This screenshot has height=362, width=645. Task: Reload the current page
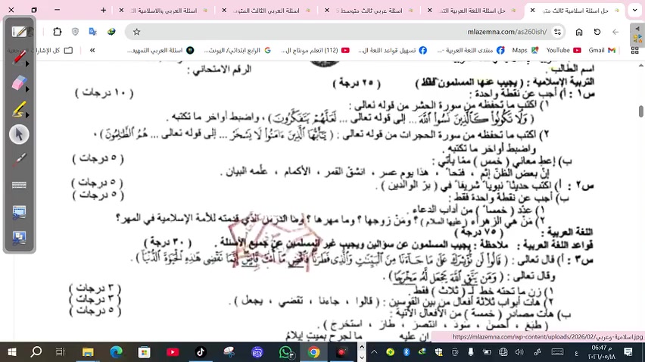(597, 32)
